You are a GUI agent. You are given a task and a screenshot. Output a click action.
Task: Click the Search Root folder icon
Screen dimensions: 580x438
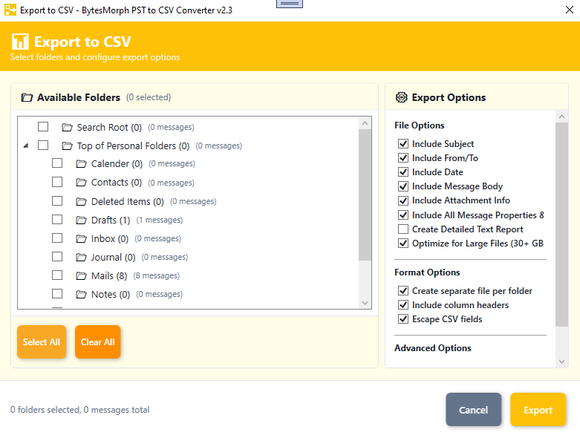(x=67, y=128)
